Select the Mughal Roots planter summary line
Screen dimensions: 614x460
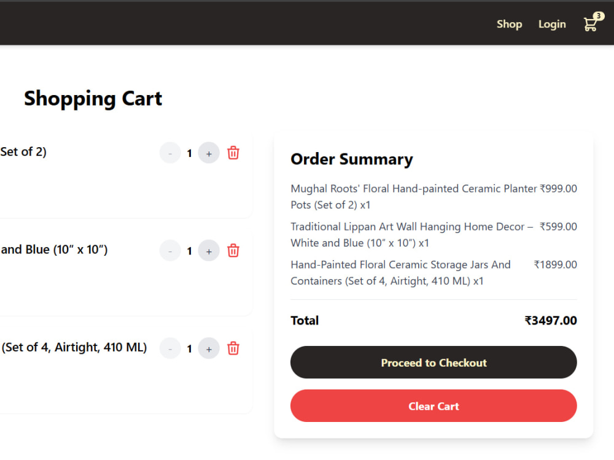click(x=433, y=197)
